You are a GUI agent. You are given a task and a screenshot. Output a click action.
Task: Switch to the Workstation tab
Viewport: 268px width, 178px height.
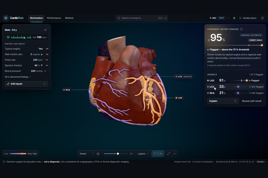pos(36,18)
